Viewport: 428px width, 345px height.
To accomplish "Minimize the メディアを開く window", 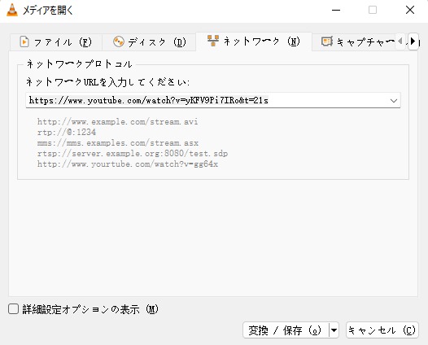I will pyautogui.click(x=336, y=10).
